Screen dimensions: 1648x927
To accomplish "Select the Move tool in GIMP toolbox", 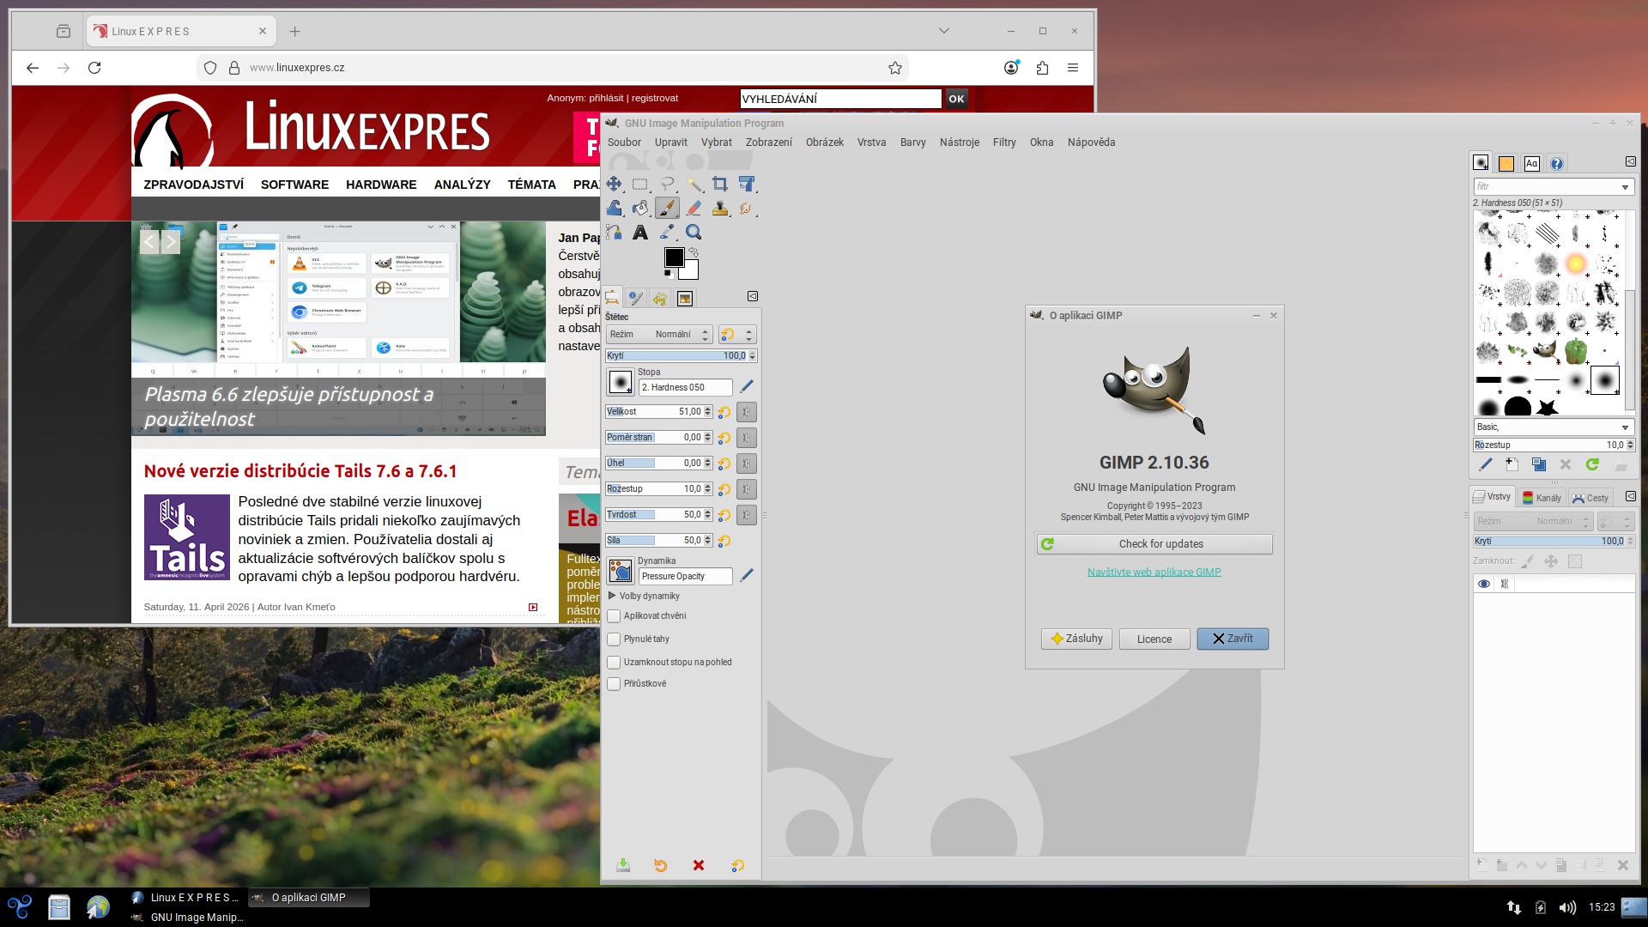I will pos(614,184).
